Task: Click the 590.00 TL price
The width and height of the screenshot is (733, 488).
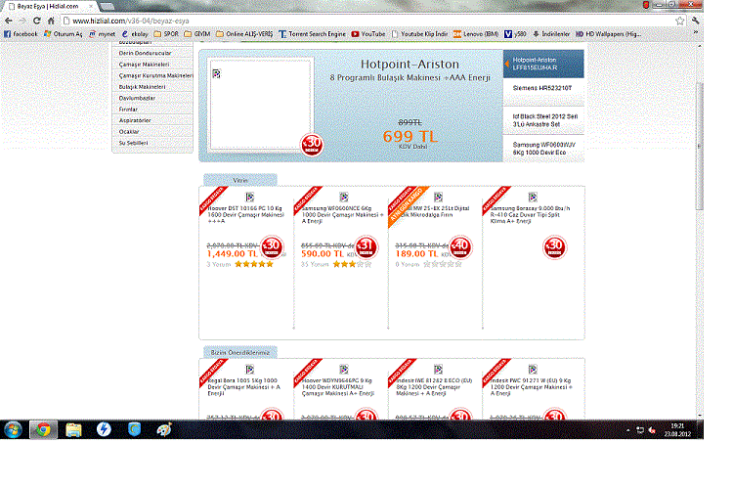Action: coord(323,253)
